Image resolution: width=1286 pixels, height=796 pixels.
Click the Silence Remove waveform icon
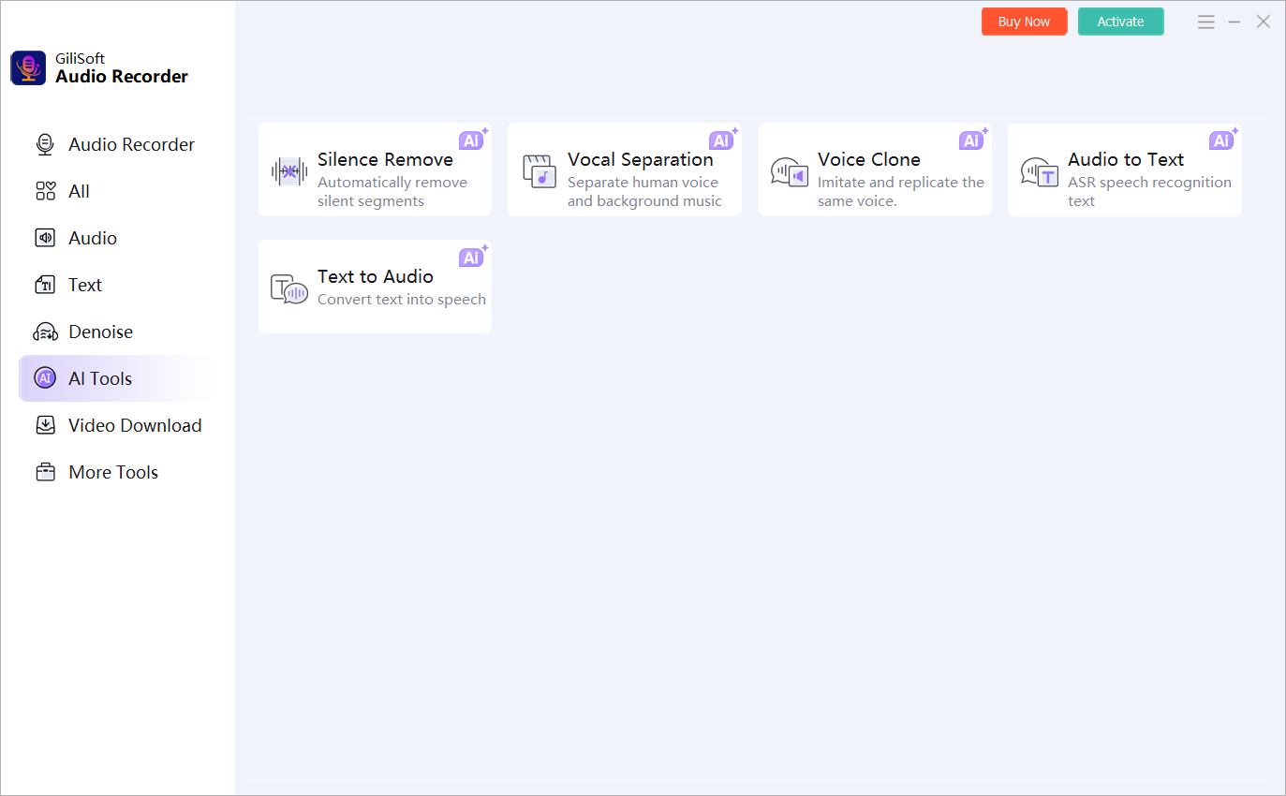289,170
